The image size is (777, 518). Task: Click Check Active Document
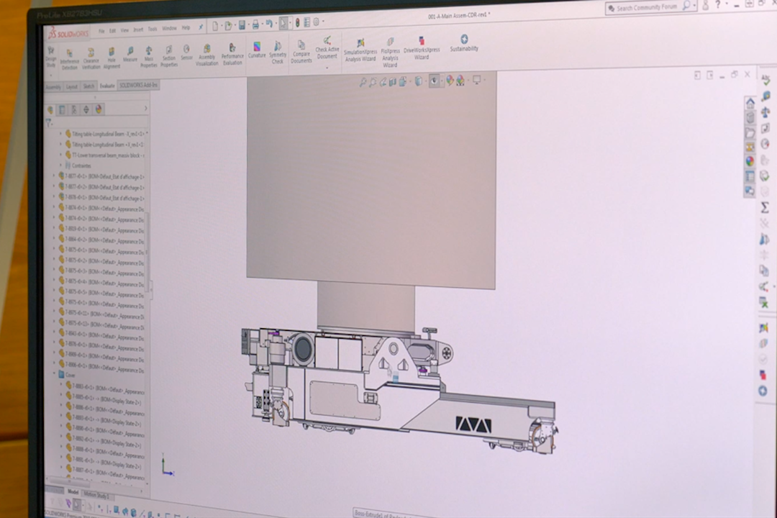[x=327, y=47]
